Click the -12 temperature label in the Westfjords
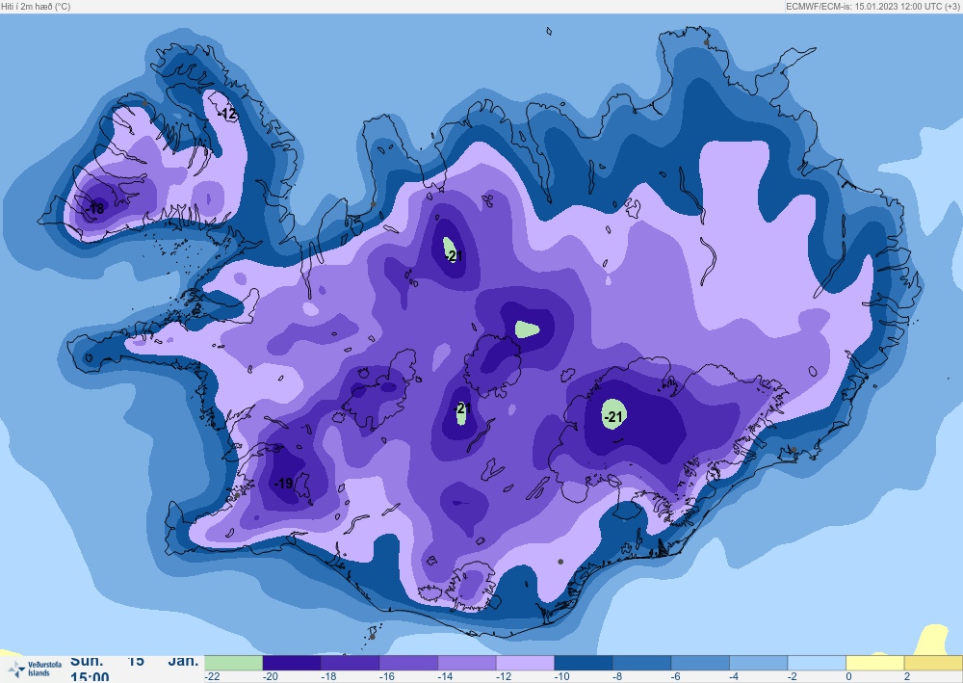Viewport: 963px width, 683px height. pos(227,115)
